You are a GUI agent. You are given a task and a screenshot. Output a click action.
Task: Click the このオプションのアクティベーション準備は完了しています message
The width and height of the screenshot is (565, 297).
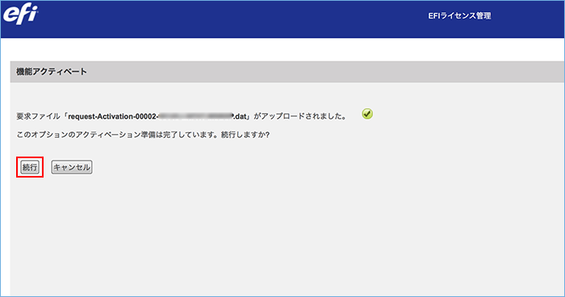(x=143, y=135)
